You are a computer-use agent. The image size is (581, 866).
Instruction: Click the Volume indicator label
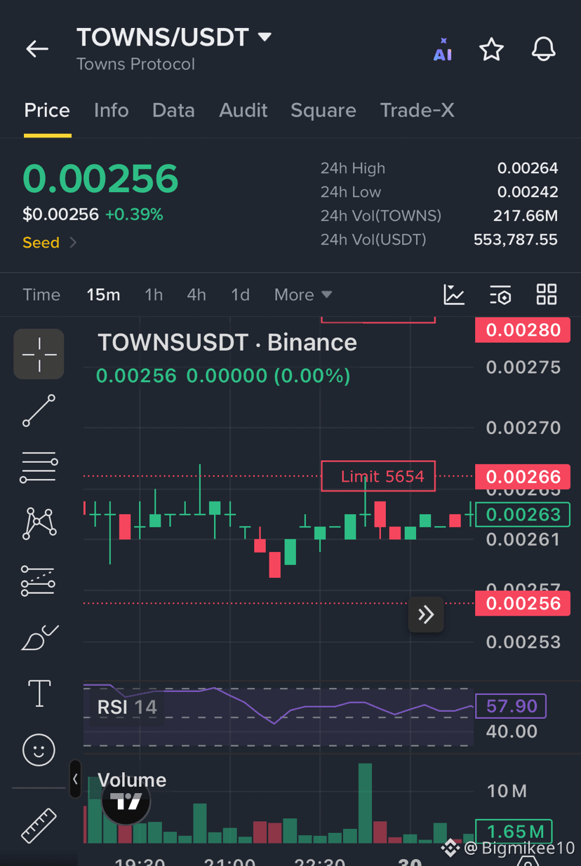click(x=132, y=780)
